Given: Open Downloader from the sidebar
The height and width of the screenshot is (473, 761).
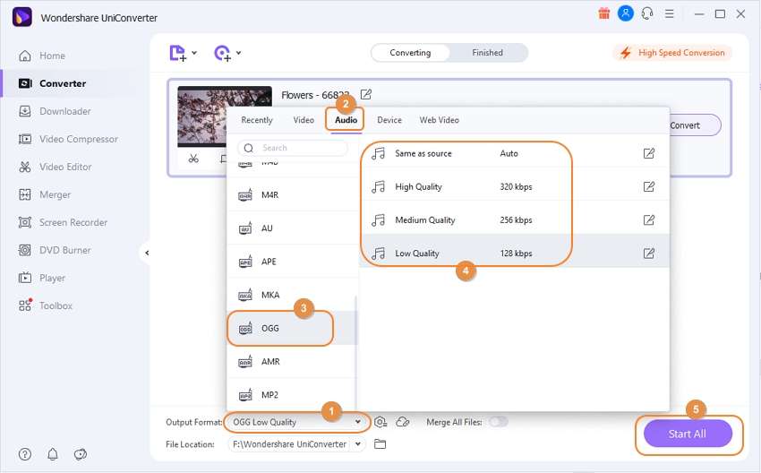Looking at the screenshot, I should 55,111.
